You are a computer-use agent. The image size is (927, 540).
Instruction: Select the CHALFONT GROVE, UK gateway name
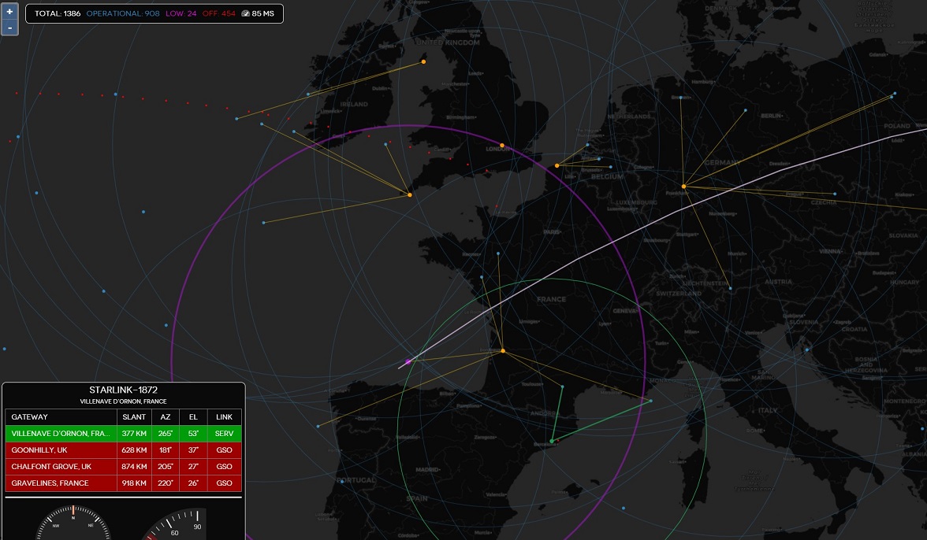click(x=51, y=466)
